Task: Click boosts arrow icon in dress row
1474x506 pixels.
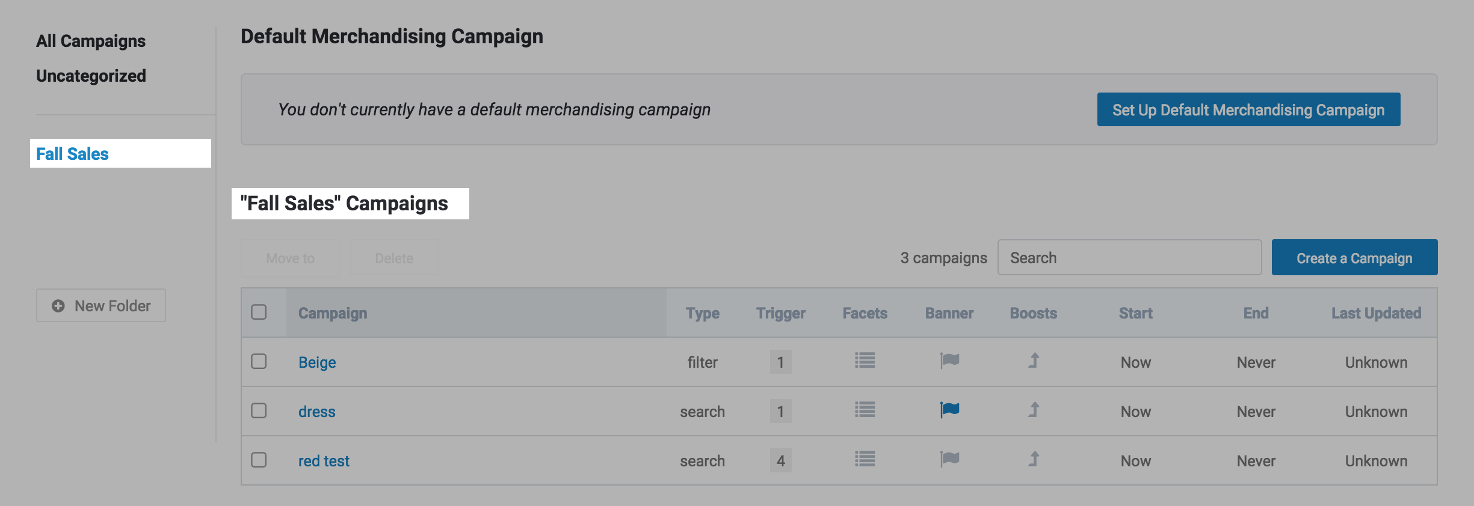Action: [x=1034, y=410]
